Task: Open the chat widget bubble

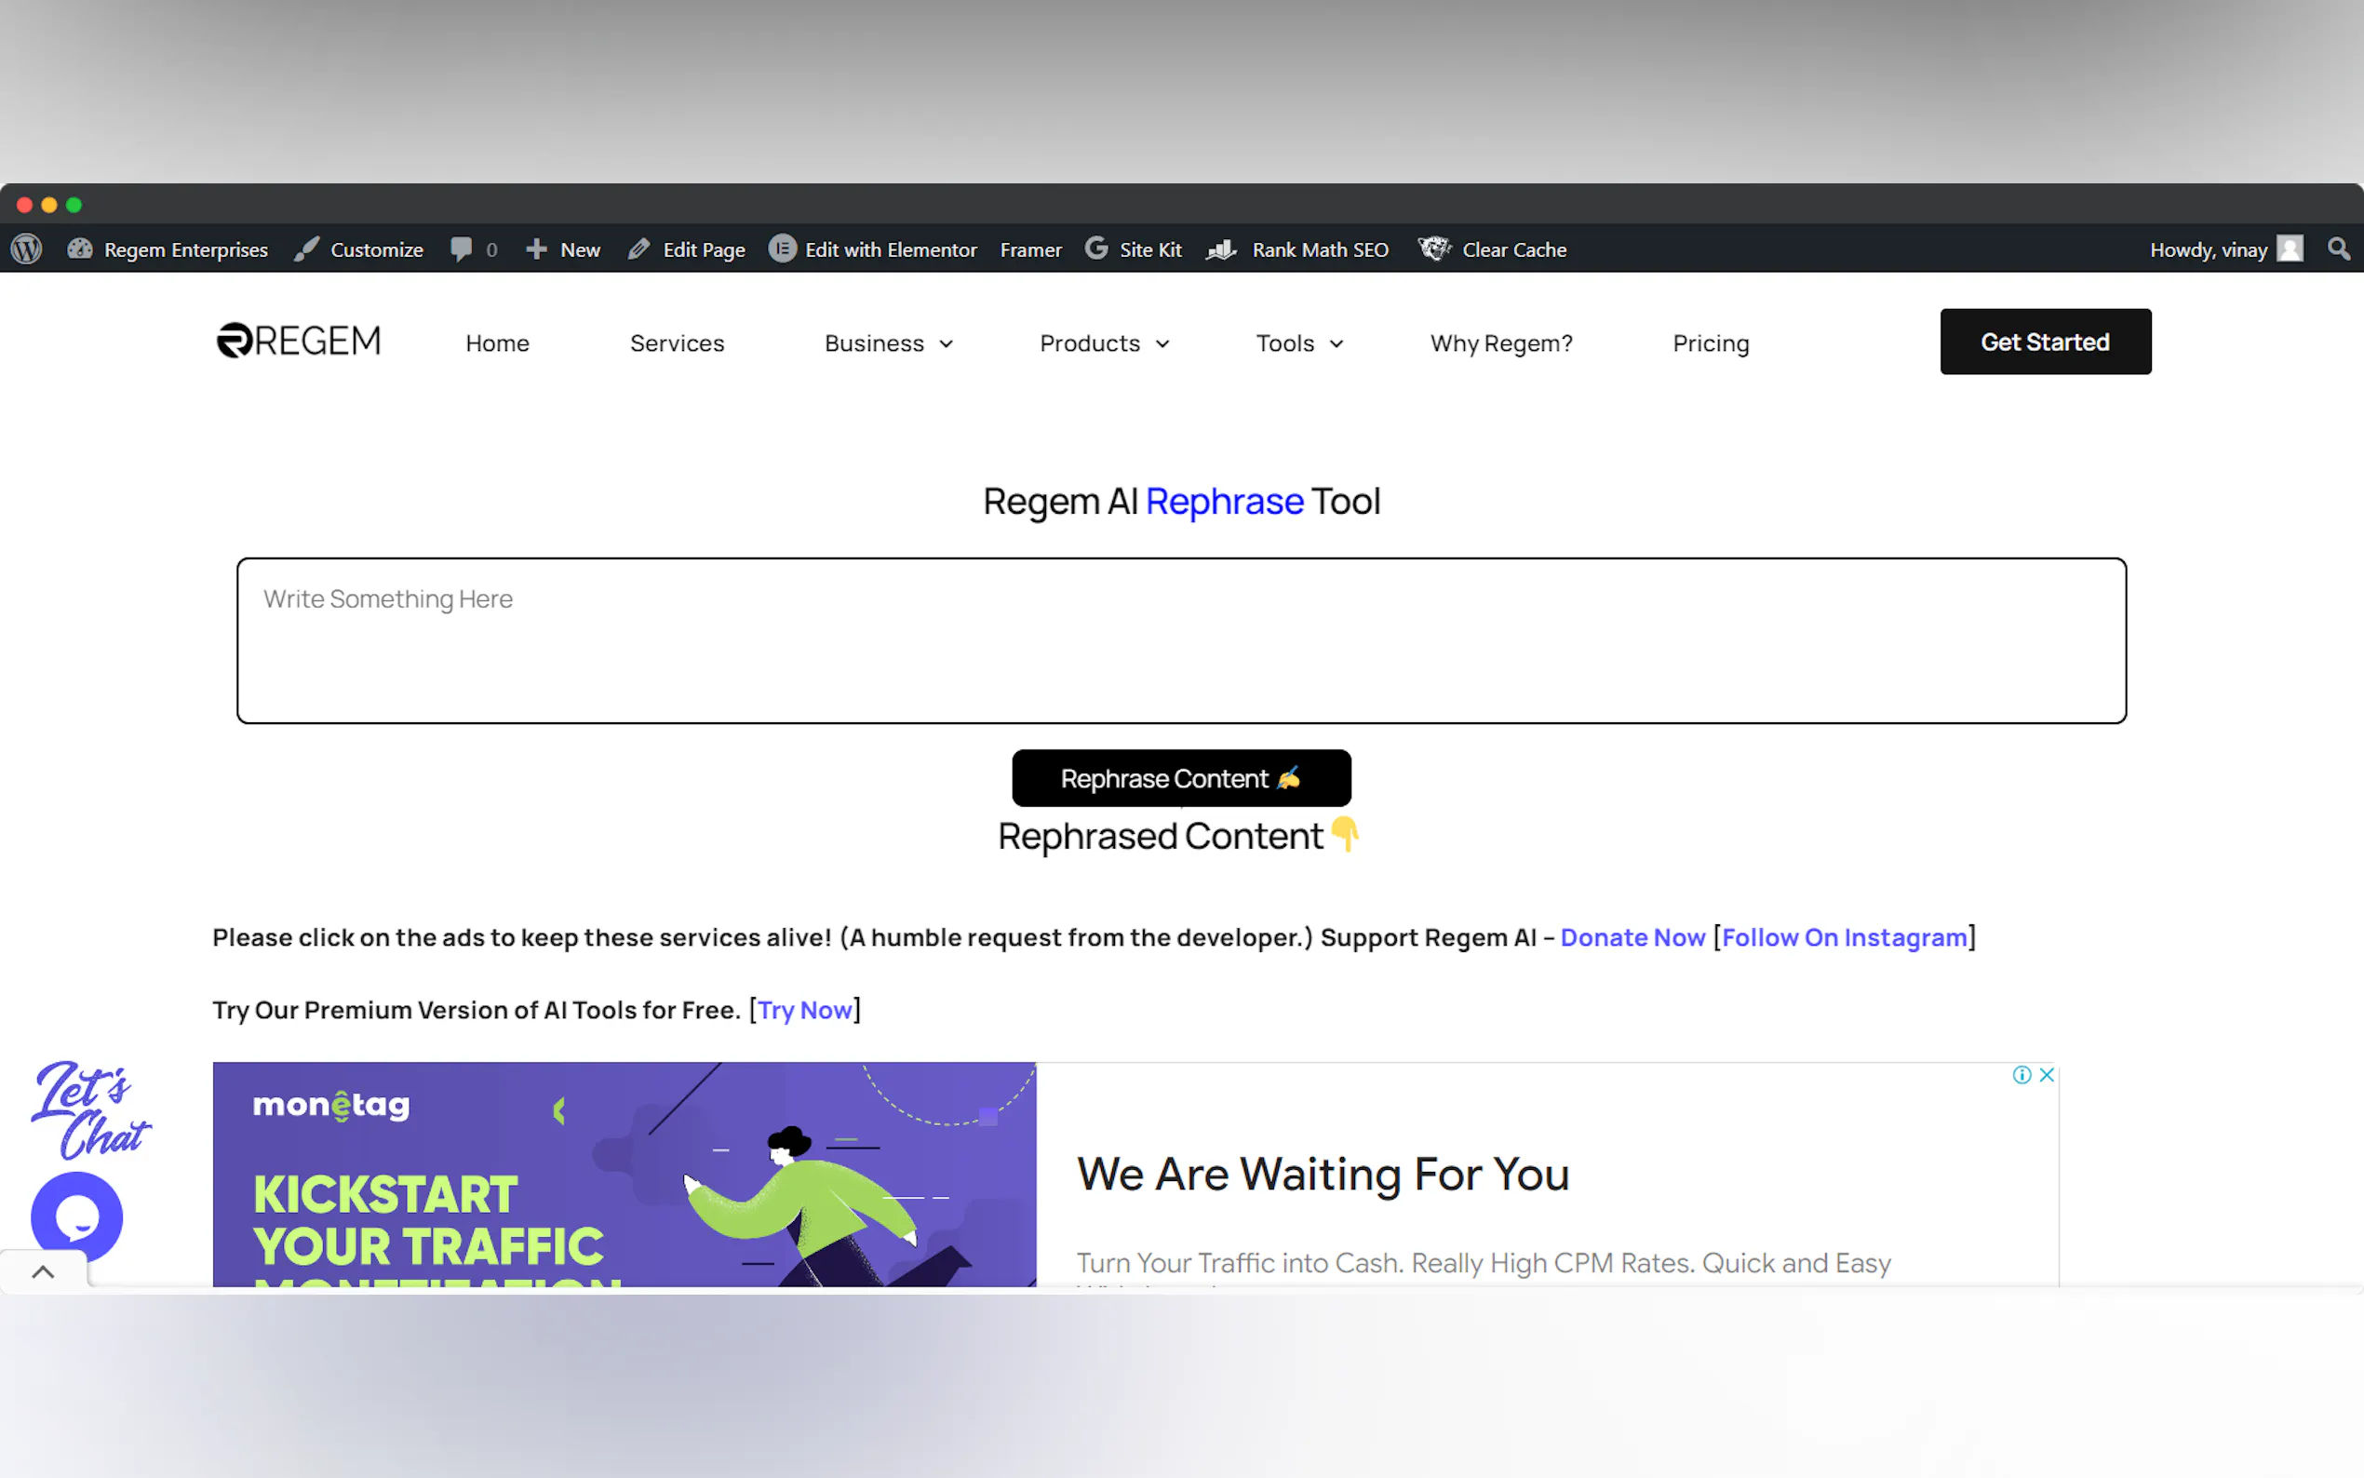Action: [75, 1216]
